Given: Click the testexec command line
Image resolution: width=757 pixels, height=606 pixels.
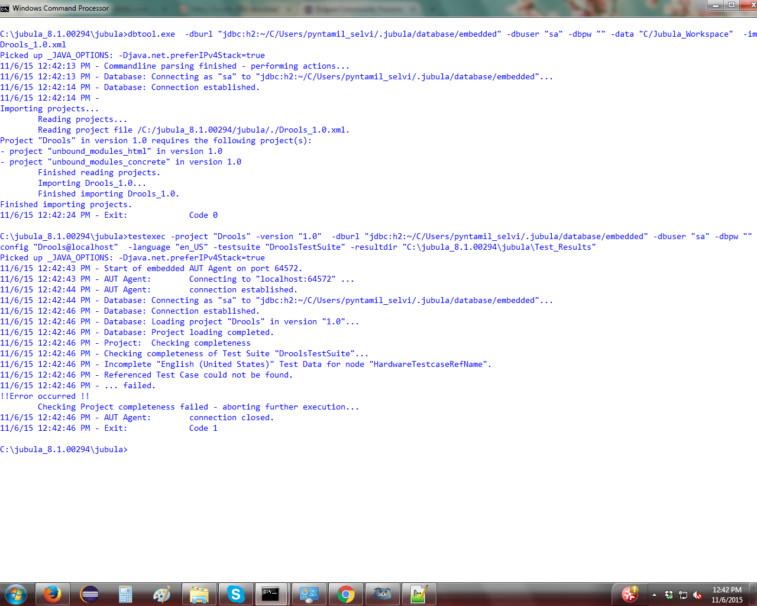Looking at the screenshot, I should tap(376, 237).
